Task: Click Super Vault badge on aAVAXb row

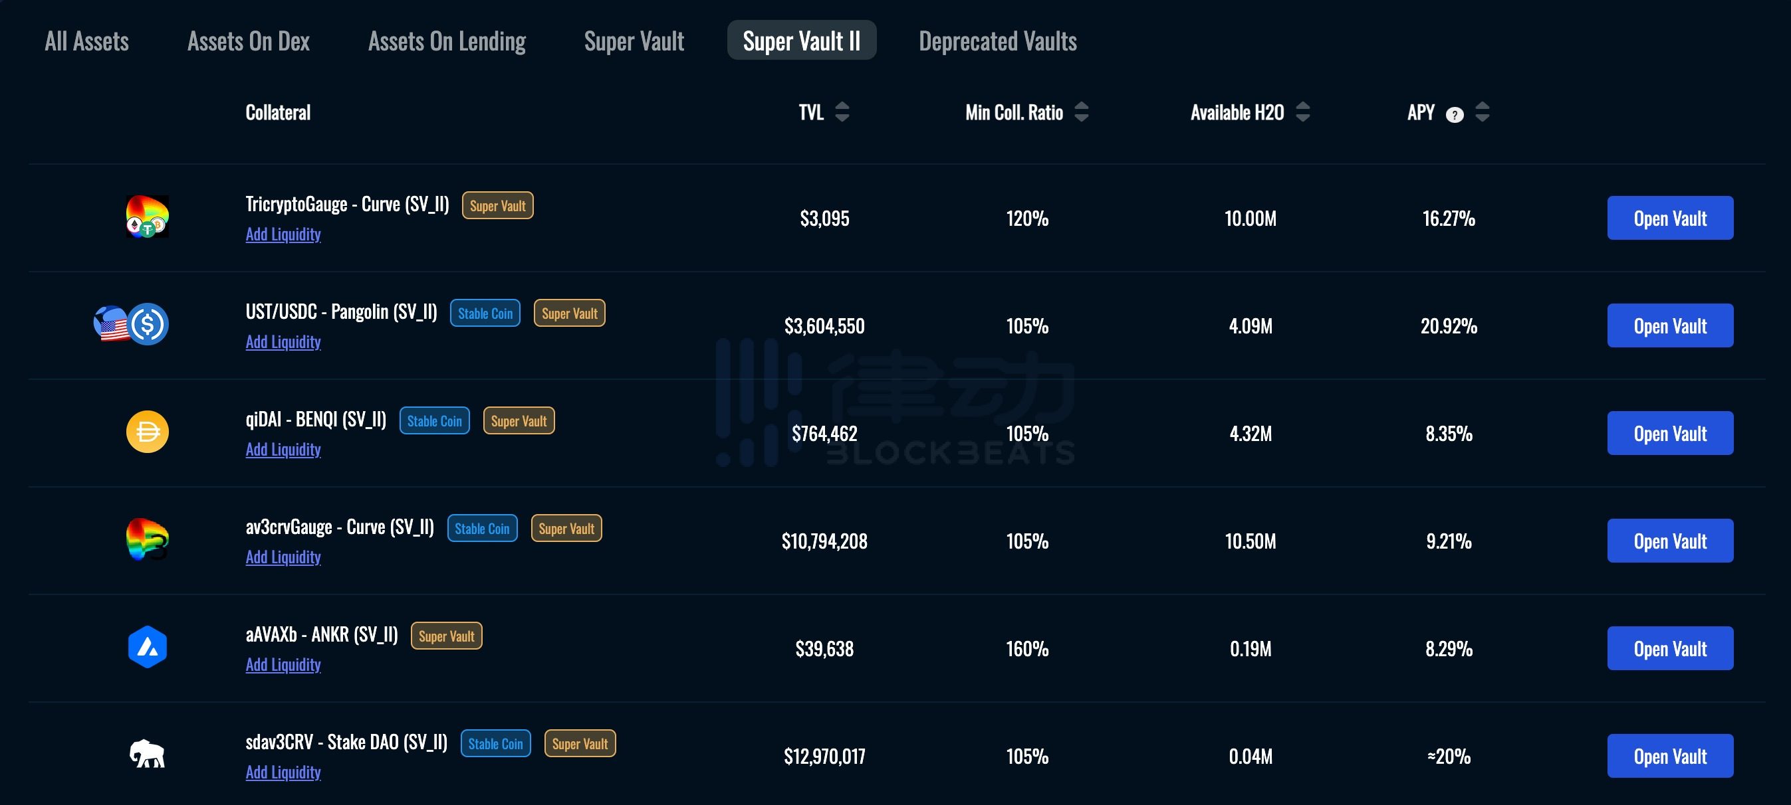Action: (x=446, y=636)
